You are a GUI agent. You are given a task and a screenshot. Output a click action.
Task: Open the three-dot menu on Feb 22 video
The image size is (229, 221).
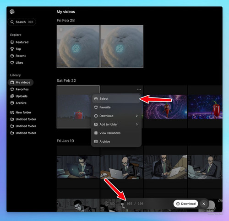click(139, 90)
